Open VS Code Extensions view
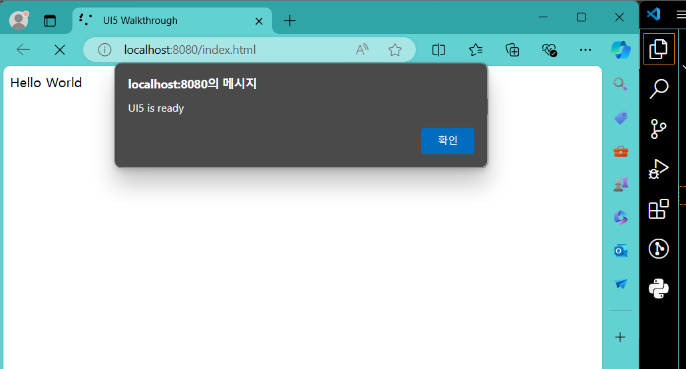 pos(659,209)
